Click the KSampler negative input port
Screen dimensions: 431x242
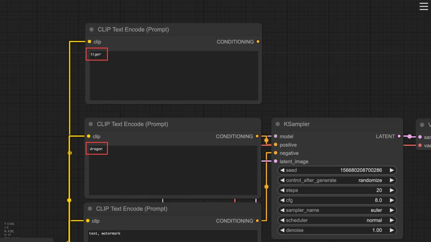[275, 153]
